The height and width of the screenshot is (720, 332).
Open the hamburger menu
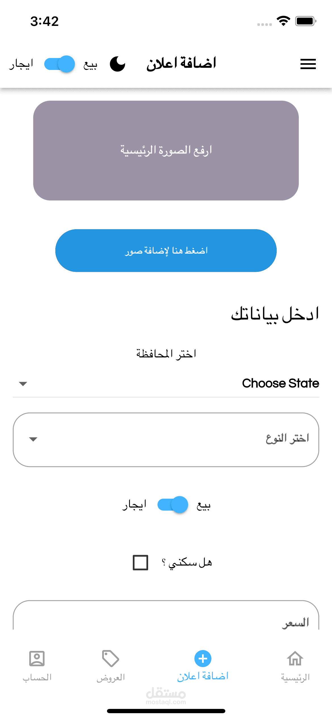[308, 64]
